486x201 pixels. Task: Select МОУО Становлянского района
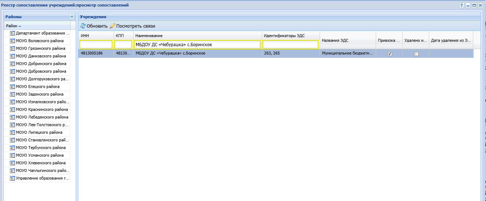[x=39, y=140]
